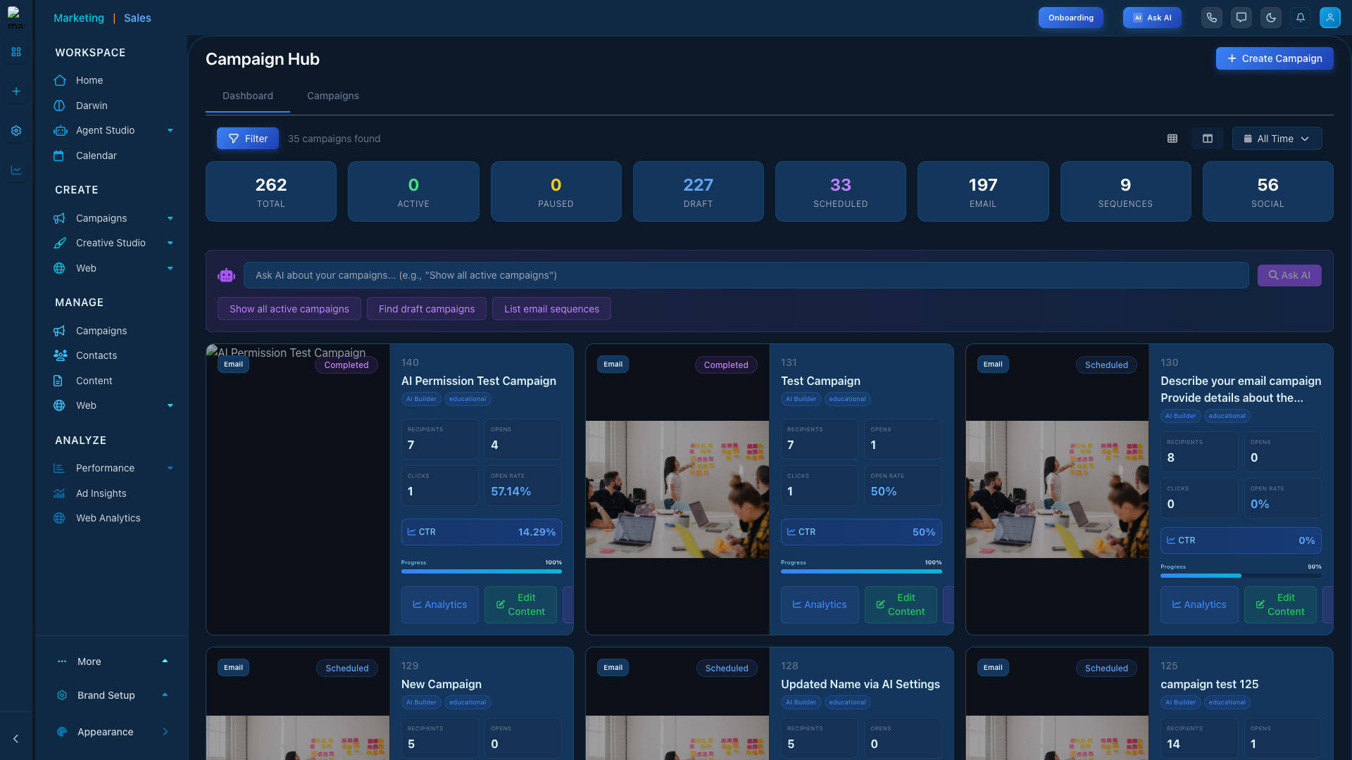Click Create Campaign button
The height and width of the screenshot is (760, 1352).
coord(1275,58)
